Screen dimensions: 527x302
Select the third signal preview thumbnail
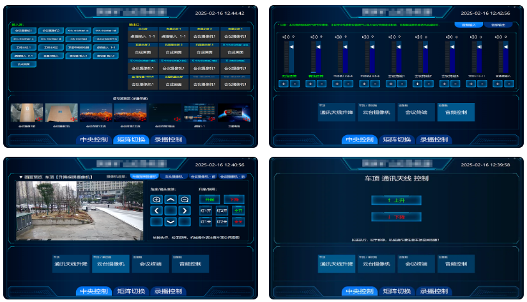(96, 113)
